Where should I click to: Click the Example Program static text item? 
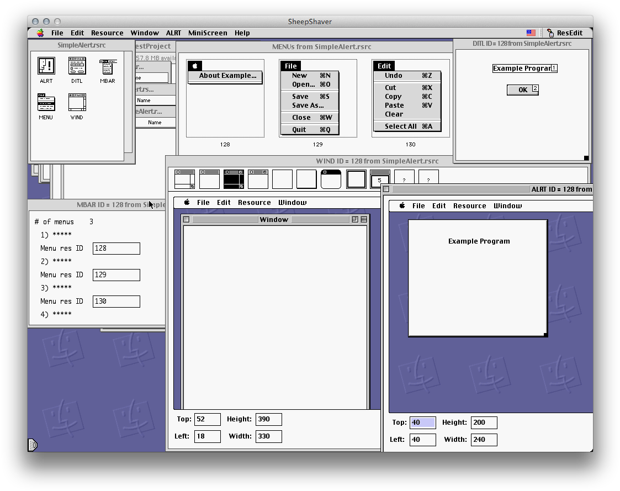pyautogui.click(x=522, y=68)
